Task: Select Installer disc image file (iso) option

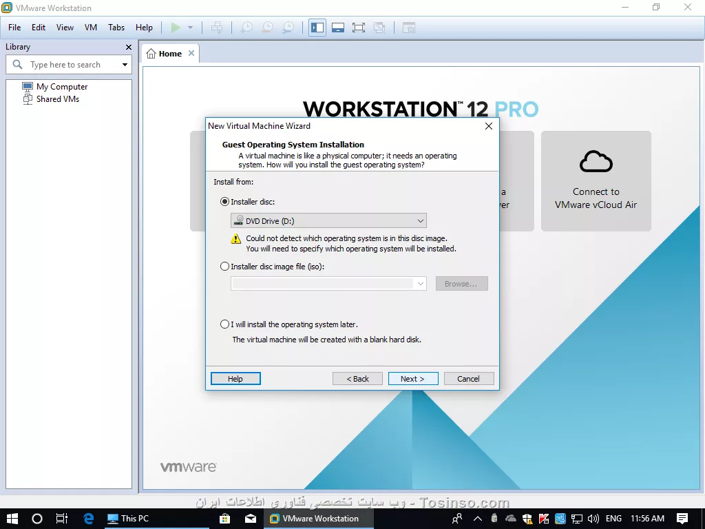Action: tap(224, 267)
